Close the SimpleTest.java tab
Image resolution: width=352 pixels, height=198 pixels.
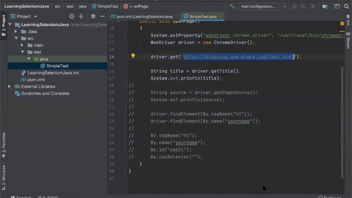221,16
